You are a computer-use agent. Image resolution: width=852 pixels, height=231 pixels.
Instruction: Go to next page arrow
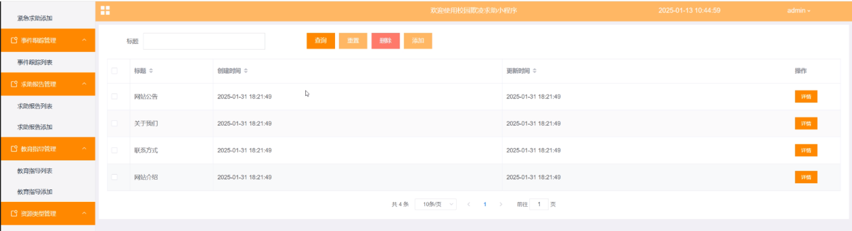[501, 204]
